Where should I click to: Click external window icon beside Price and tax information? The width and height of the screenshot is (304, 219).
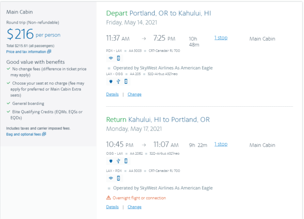click(x=49, y=52)
